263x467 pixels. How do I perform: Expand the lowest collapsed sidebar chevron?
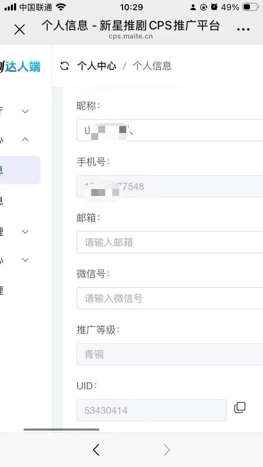pos(25,260)
